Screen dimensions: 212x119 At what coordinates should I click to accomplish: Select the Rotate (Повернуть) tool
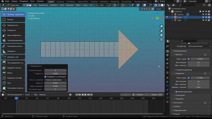point(13,30)
